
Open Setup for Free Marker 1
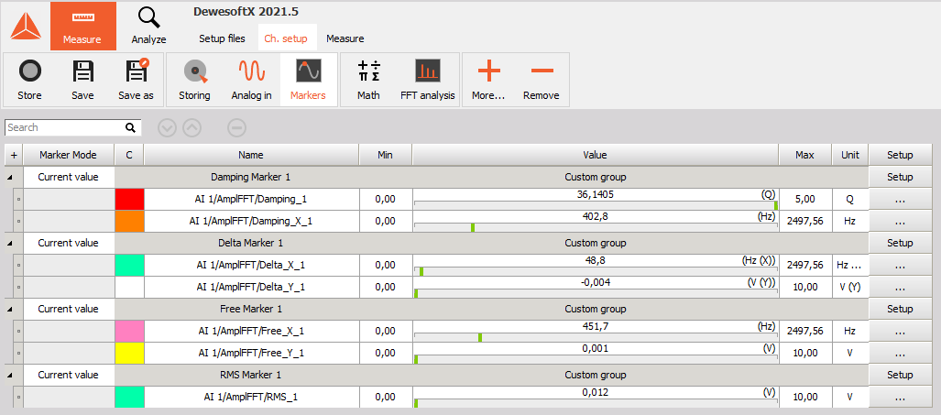900,309
